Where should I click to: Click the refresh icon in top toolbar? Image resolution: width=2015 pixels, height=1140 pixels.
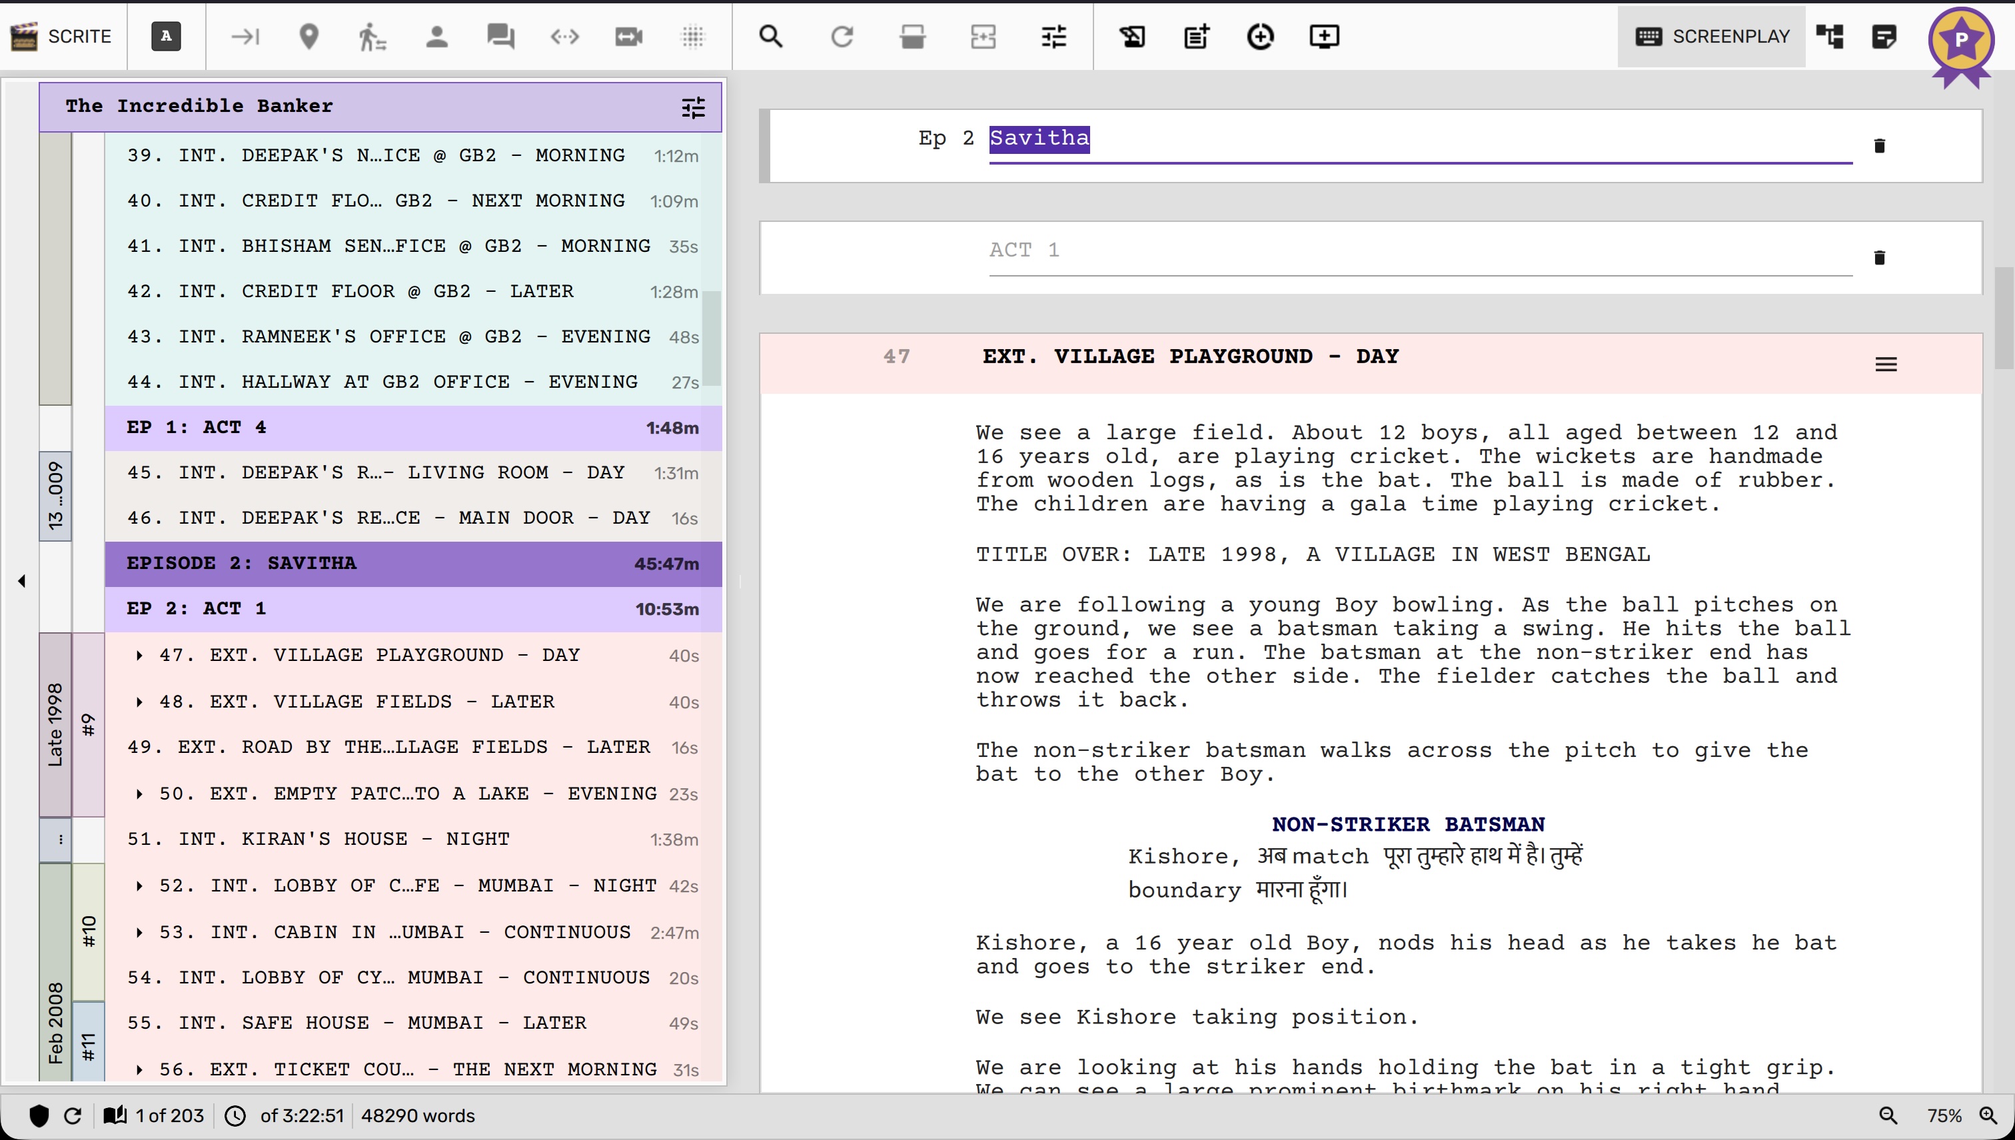tap(842, 36)
